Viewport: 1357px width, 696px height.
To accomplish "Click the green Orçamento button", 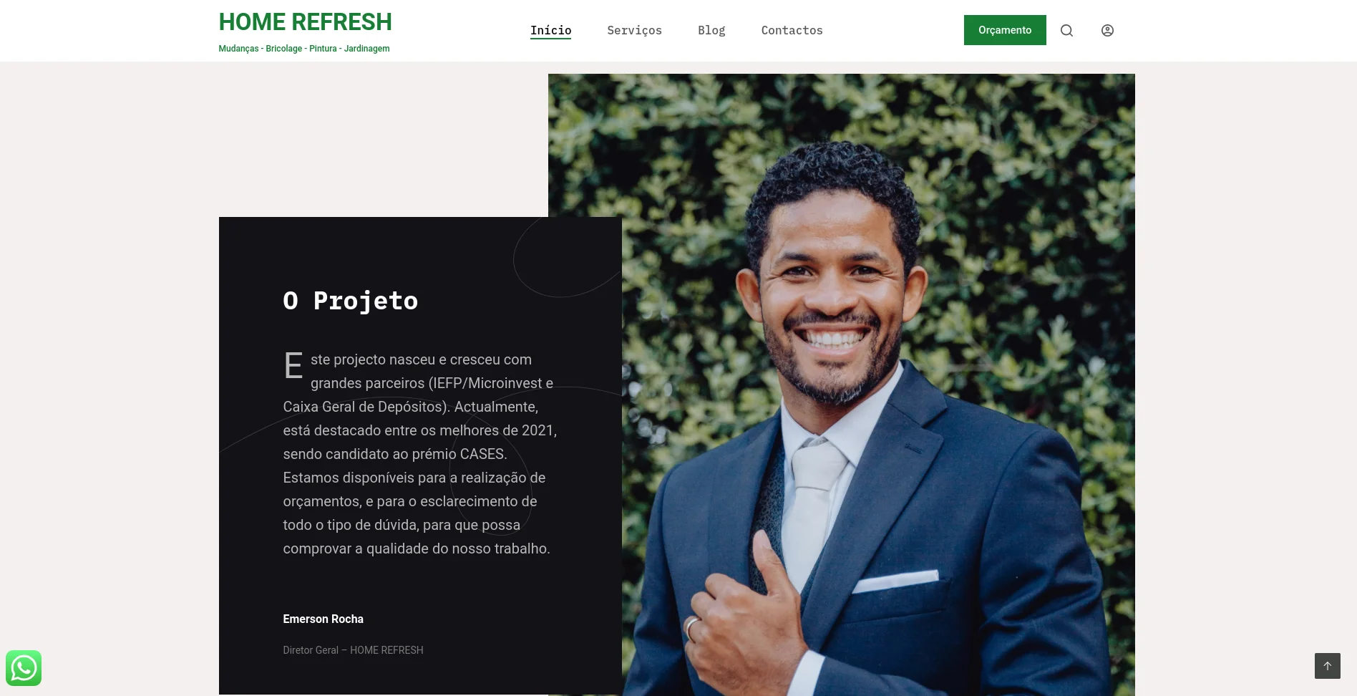I will click(x=1005, y=30).
